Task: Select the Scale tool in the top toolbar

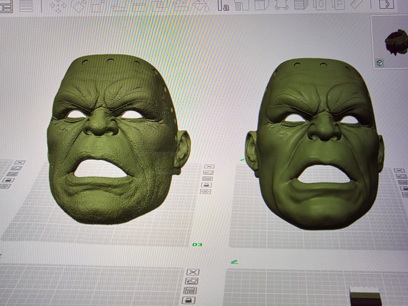Action: coord(98,5)
